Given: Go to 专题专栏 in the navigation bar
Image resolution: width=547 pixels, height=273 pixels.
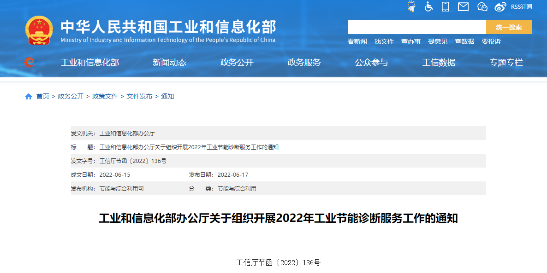Looking at the screenshot, I should [x=506, y=63].
